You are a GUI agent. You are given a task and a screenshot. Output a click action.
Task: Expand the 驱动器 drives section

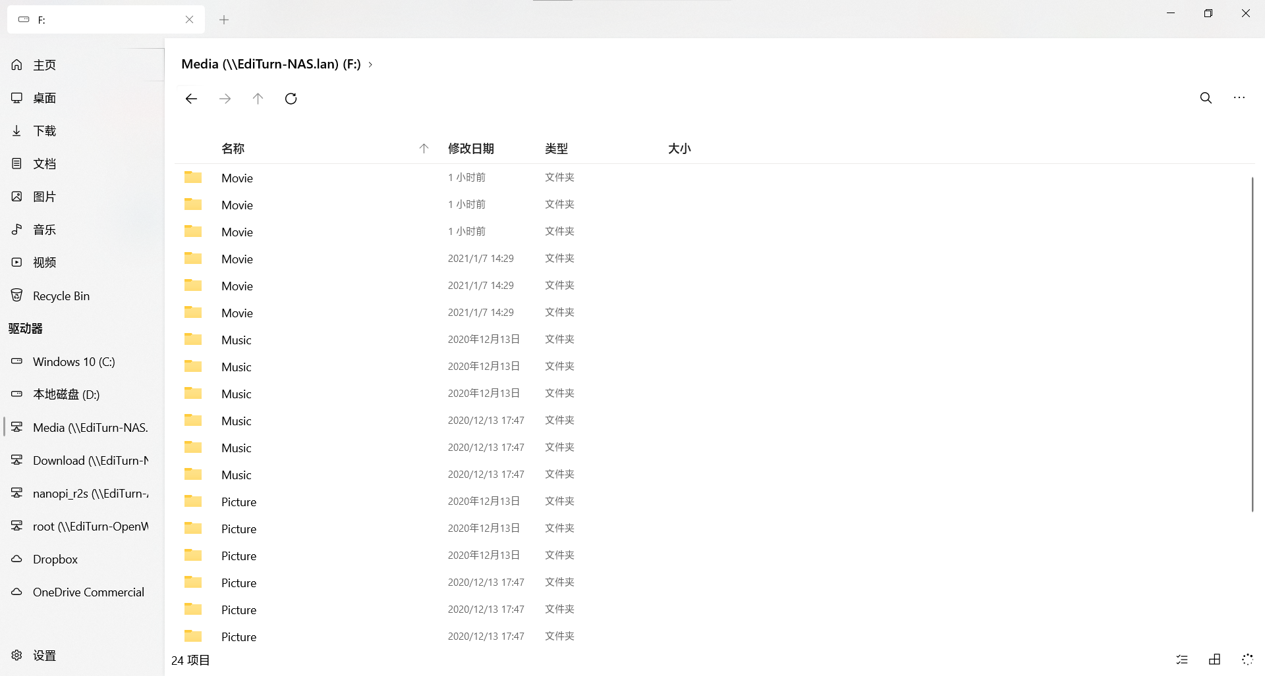25,328
